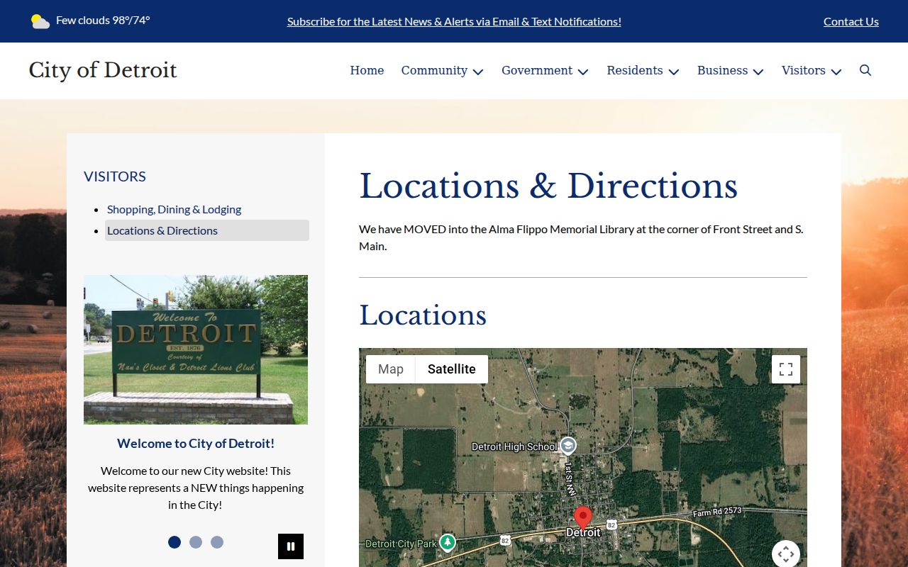Click Welcome to City of Detroit! heading
Viewport: 908px width, 567px height.
196,444
